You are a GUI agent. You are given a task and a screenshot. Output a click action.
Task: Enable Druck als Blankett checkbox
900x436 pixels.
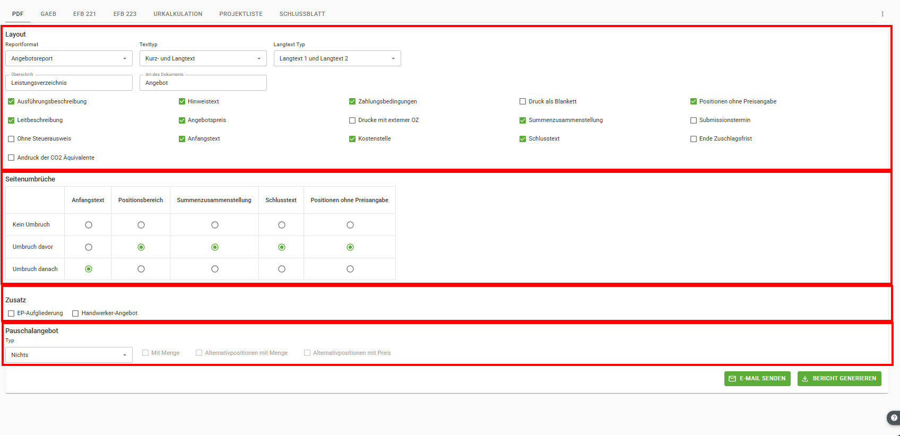[523, 101]
